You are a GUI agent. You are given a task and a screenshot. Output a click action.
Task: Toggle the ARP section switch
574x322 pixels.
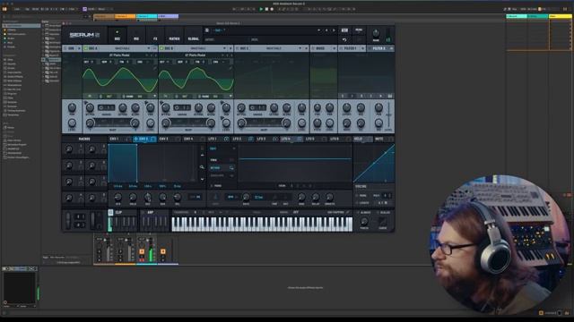click(143, 212)
